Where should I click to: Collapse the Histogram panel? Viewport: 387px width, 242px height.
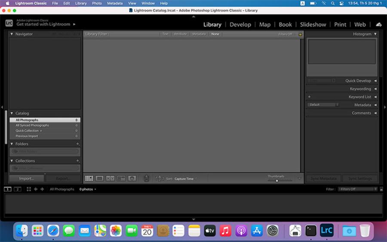375,34
